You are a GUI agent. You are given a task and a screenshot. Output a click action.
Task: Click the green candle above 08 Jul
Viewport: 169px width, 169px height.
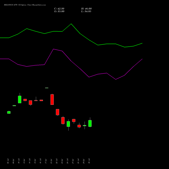pos(9,112)
